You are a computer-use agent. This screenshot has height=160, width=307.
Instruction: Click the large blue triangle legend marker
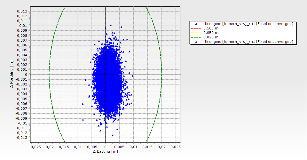196,24
